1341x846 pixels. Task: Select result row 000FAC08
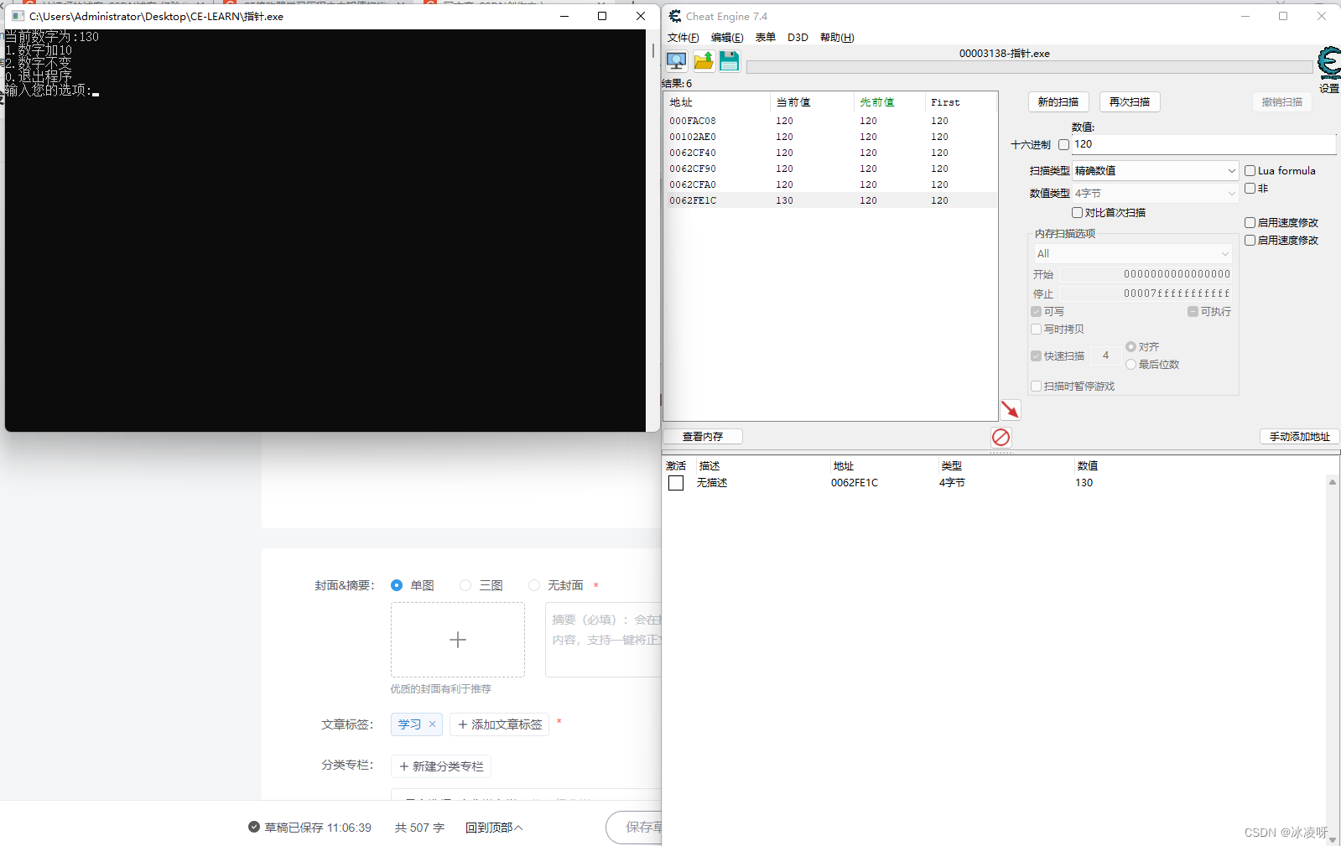coord(830,121)
